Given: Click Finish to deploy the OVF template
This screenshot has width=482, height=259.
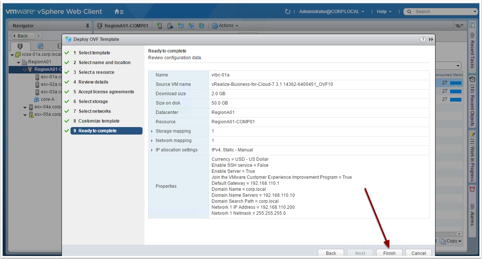Looking at the screenshot, I should [x=389, y=253].
